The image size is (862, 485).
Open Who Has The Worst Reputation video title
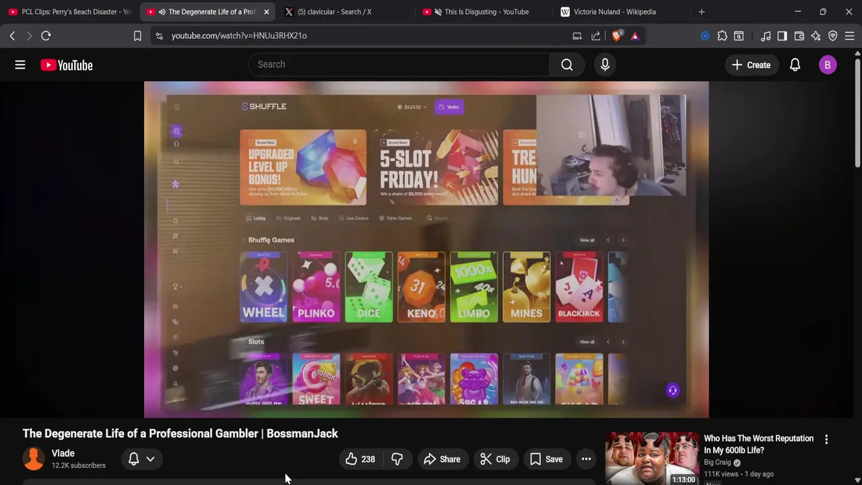pyautogui.click(x=758, y=444)
